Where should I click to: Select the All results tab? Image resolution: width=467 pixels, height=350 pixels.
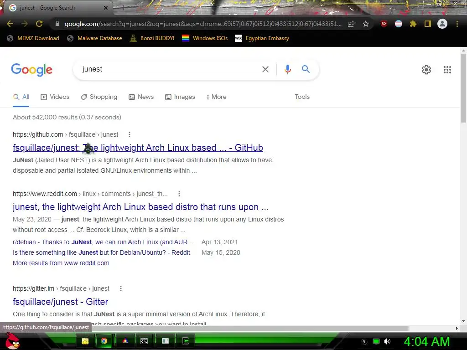click(21, 97)
